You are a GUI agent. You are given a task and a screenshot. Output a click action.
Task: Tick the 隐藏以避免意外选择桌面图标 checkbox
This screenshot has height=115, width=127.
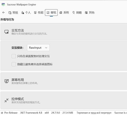[14, 64]
